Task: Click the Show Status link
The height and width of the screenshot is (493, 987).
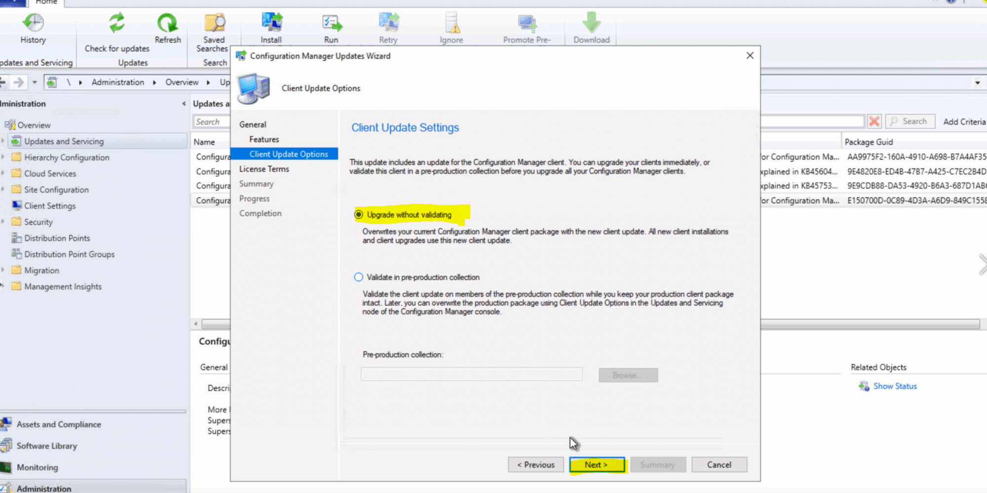Action: pos(895,386)
